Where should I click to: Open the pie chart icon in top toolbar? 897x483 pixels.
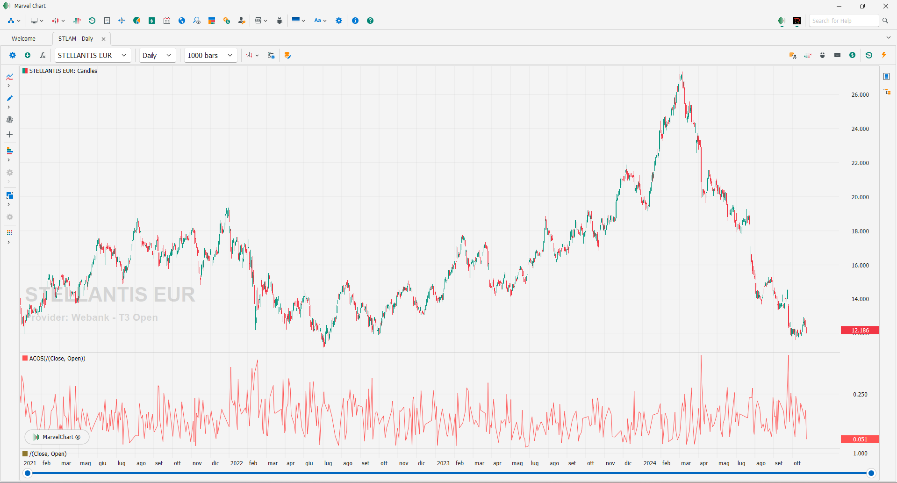pyautogui.click(x=137, y=21)
